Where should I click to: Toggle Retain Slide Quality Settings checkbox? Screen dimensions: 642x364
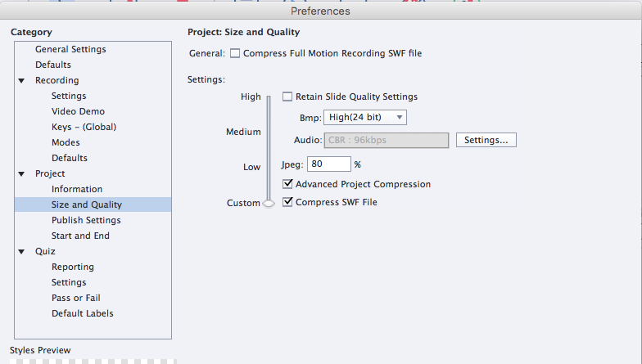click(x=287, y=97)
